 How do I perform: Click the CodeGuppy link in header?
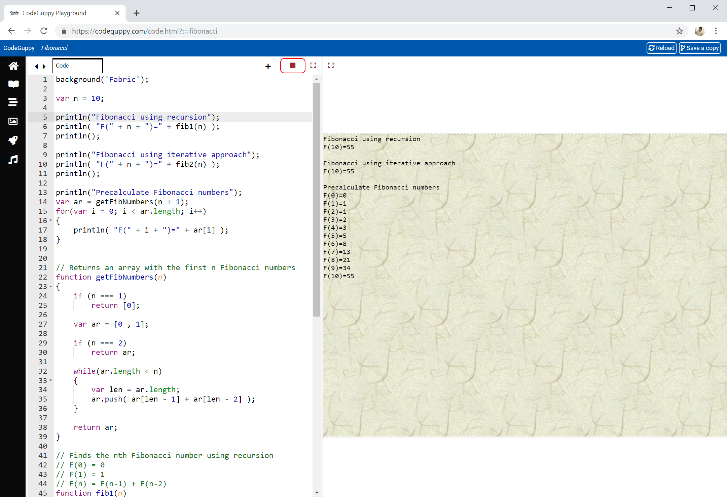pyautogui.click(x=19, y=48)
